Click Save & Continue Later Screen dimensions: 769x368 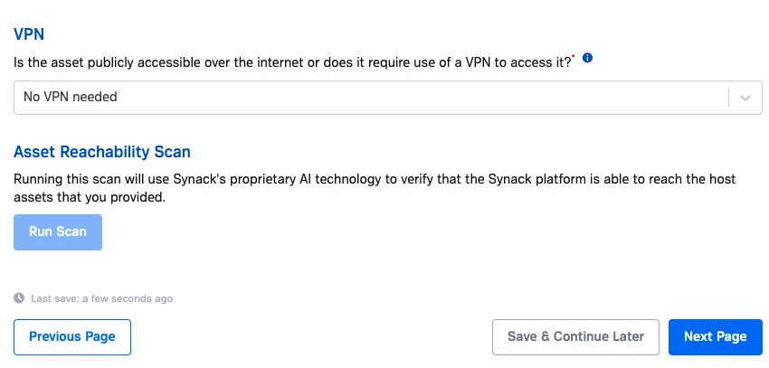[575, 337]
